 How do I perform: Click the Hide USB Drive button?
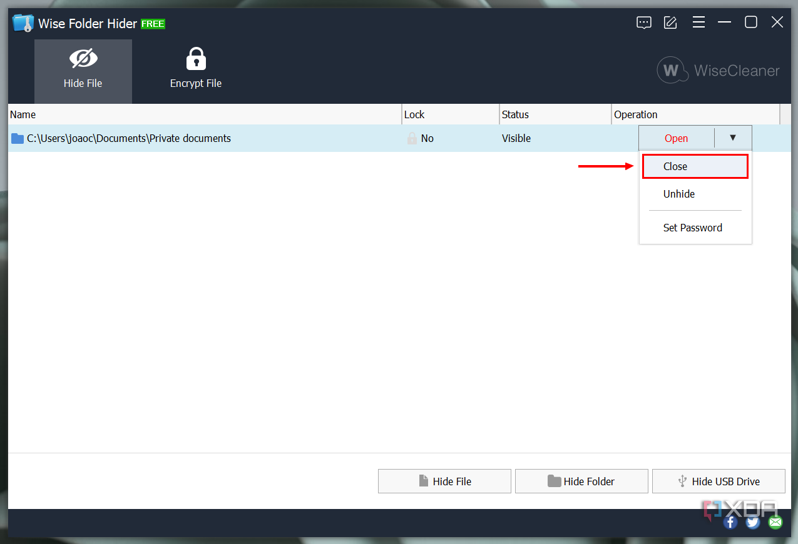[719, 481]
